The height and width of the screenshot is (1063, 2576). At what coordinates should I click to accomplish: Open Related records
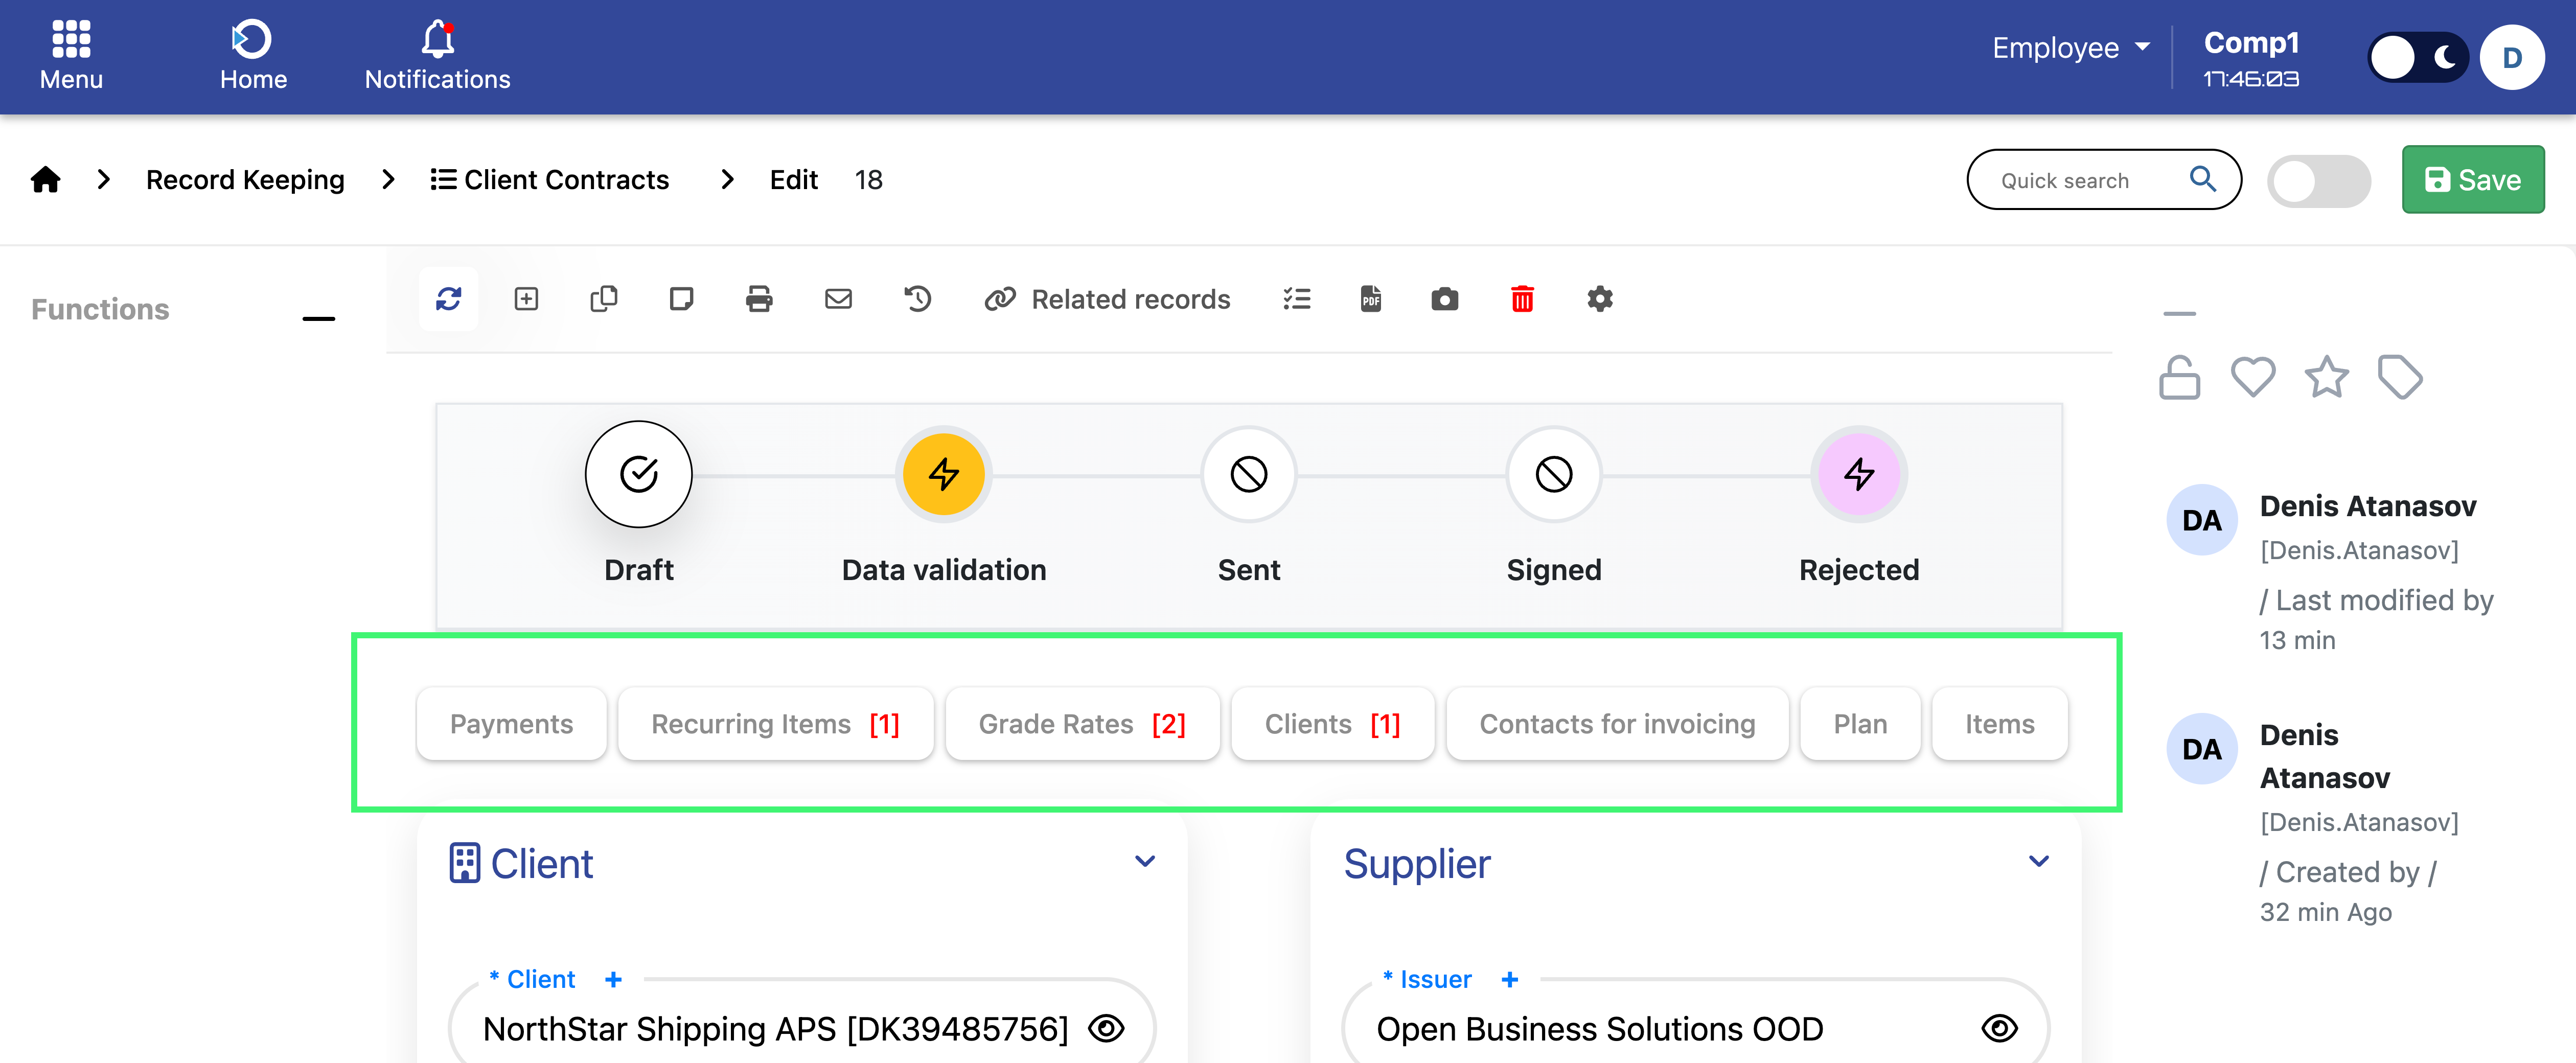(x=1107, y=299)
